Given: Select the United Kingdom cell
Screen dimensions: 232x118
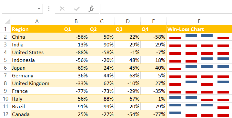Looking at the screenshot, I should 37,83.
